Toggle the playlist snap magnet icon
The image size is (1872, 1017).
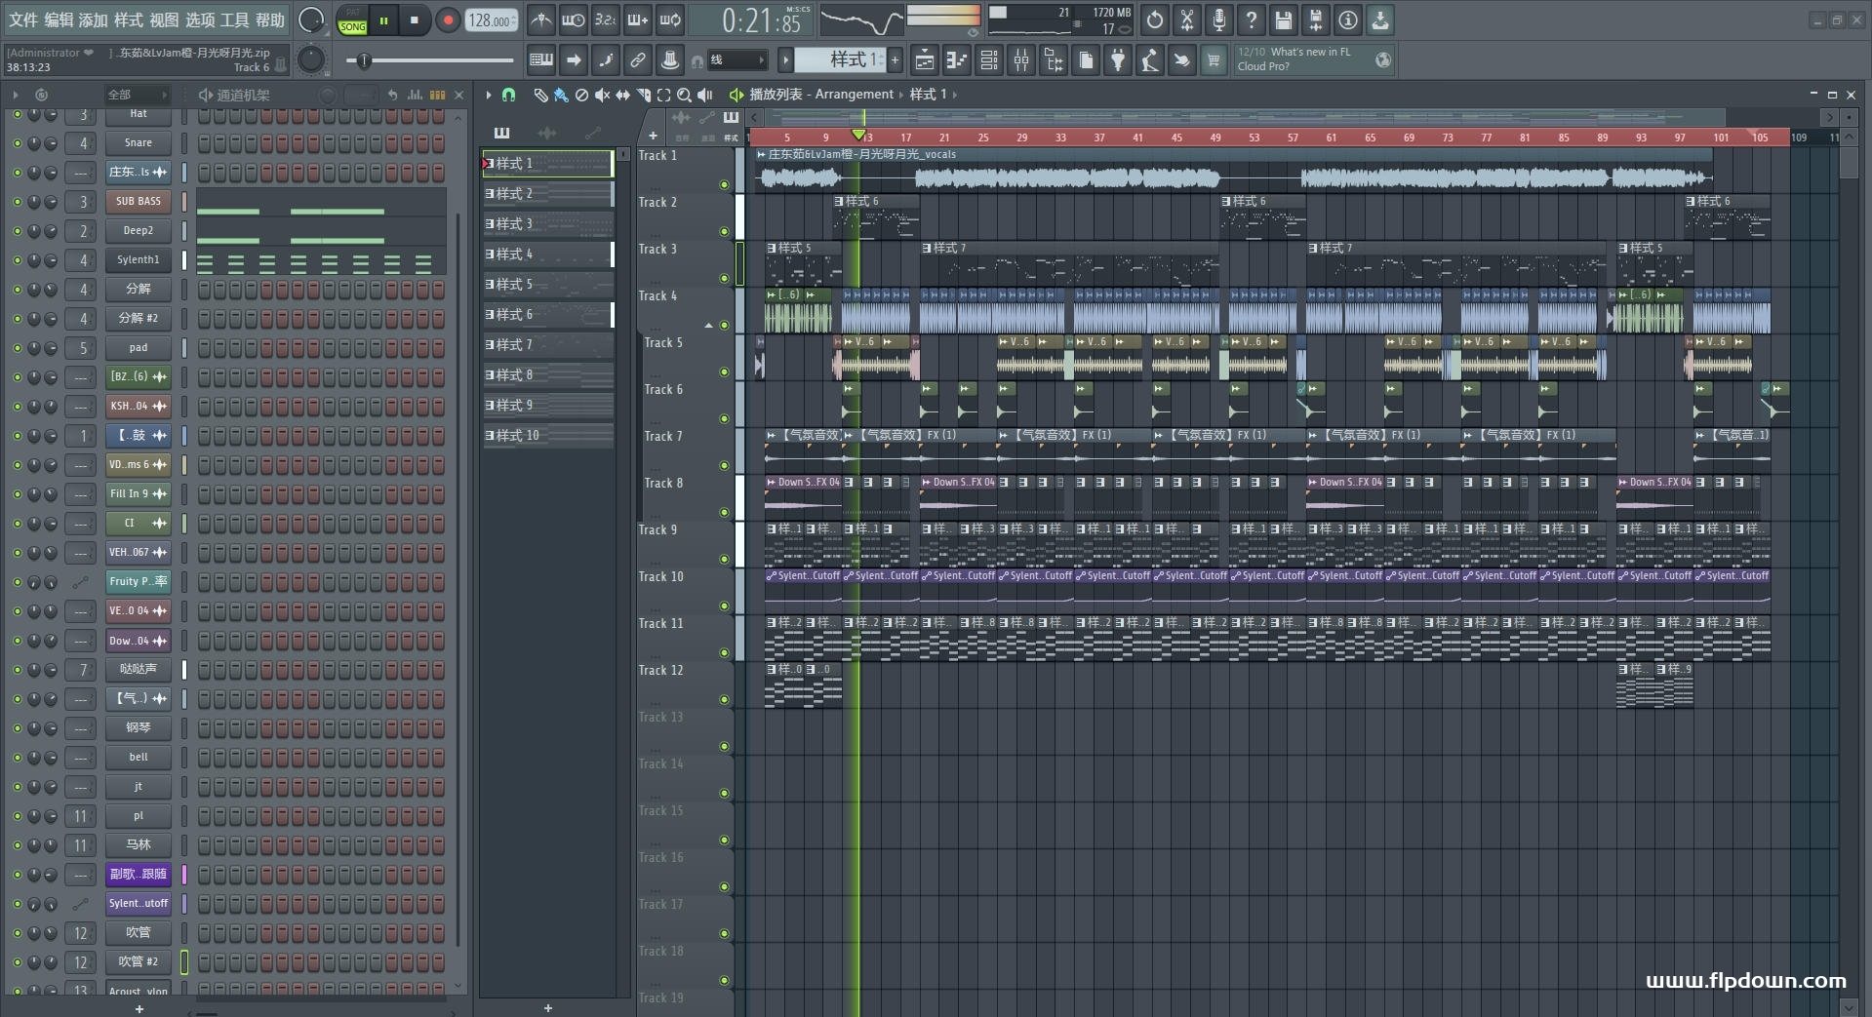508,95
